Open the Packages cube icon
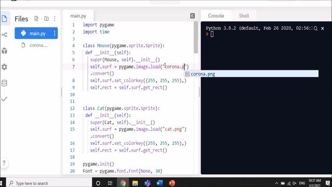The width and height of the screenshot is (332, 187). coord(4,51)
